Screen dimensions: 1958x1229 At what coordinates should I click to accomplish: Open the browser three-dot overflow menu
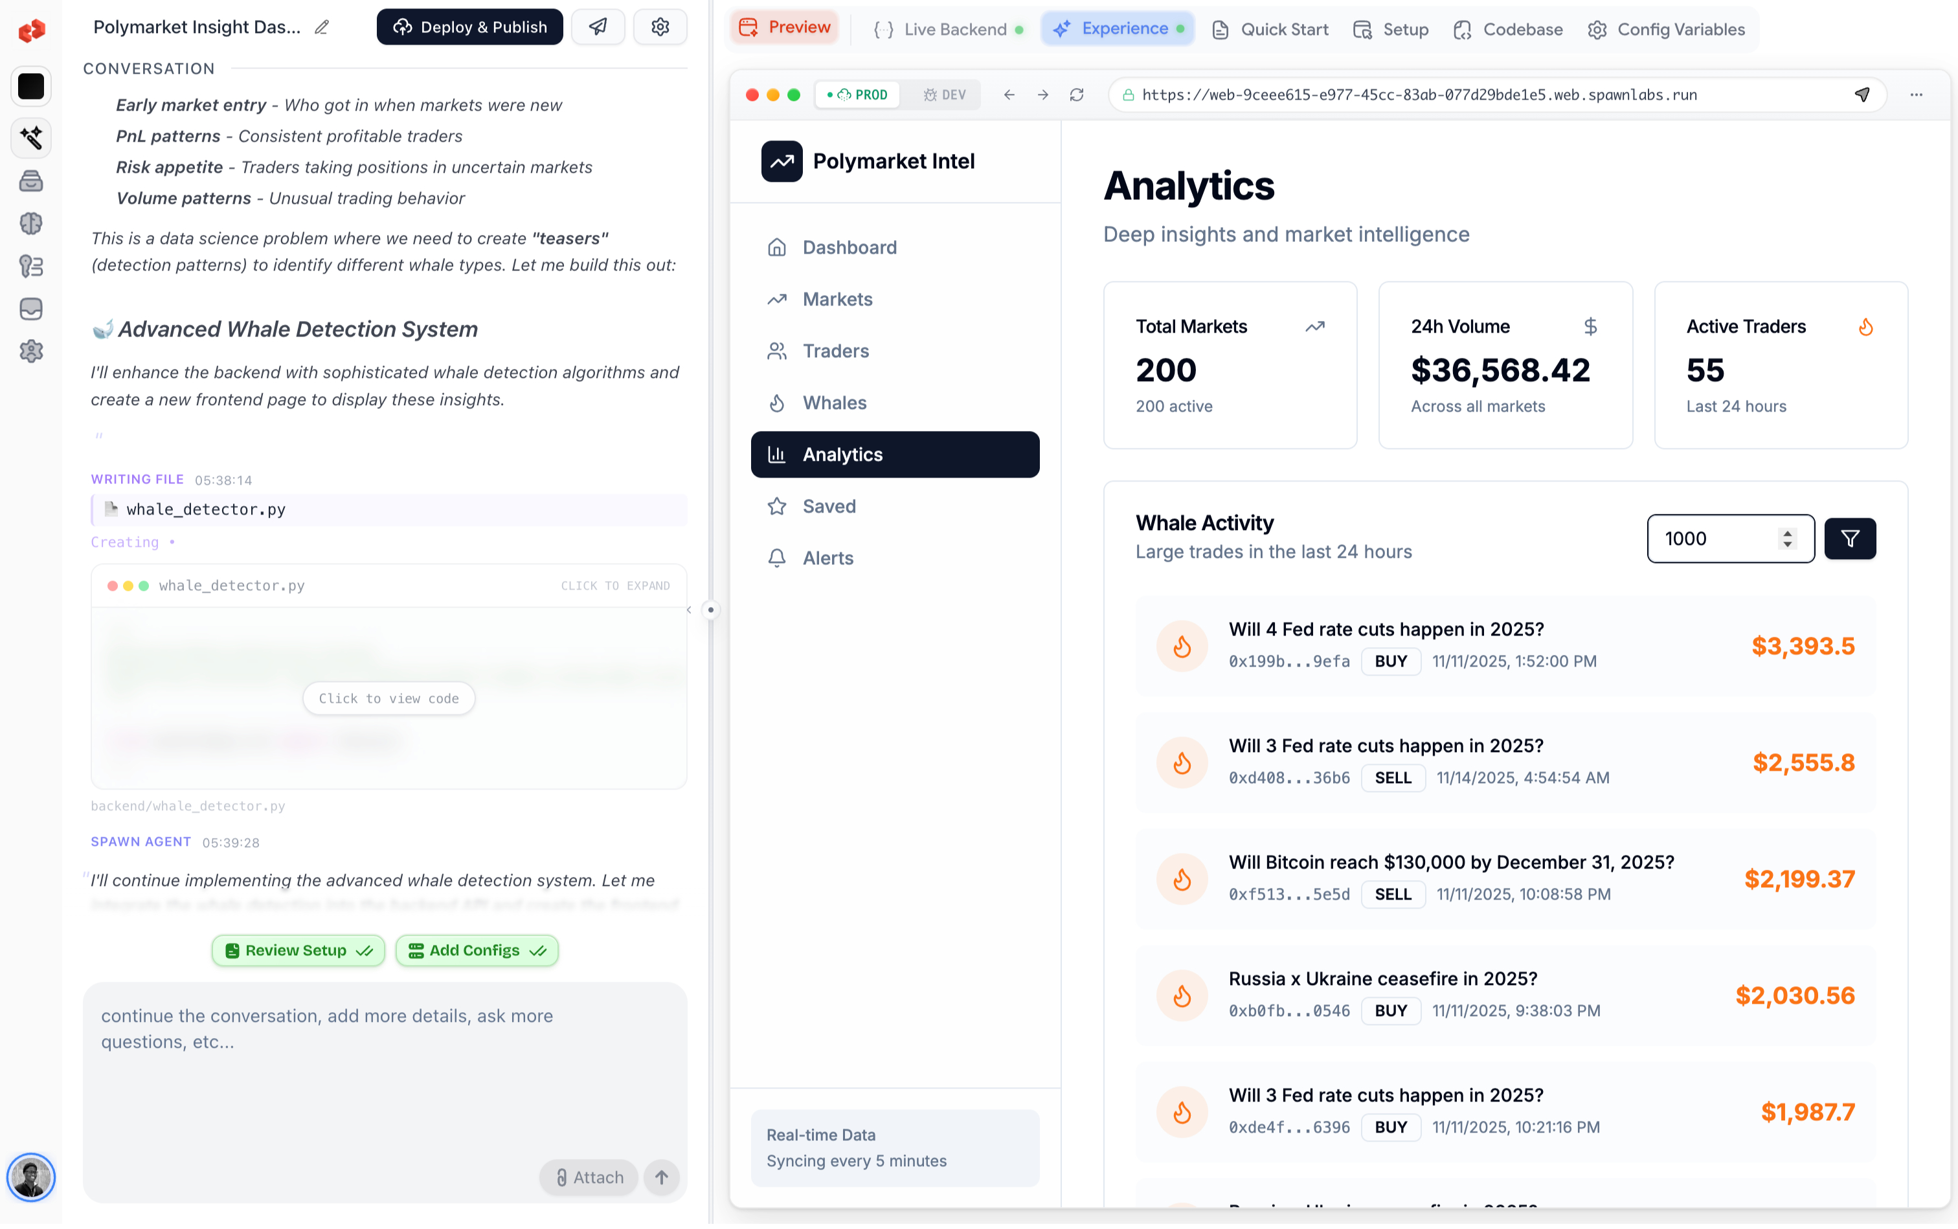click(x=1917, y=94)
